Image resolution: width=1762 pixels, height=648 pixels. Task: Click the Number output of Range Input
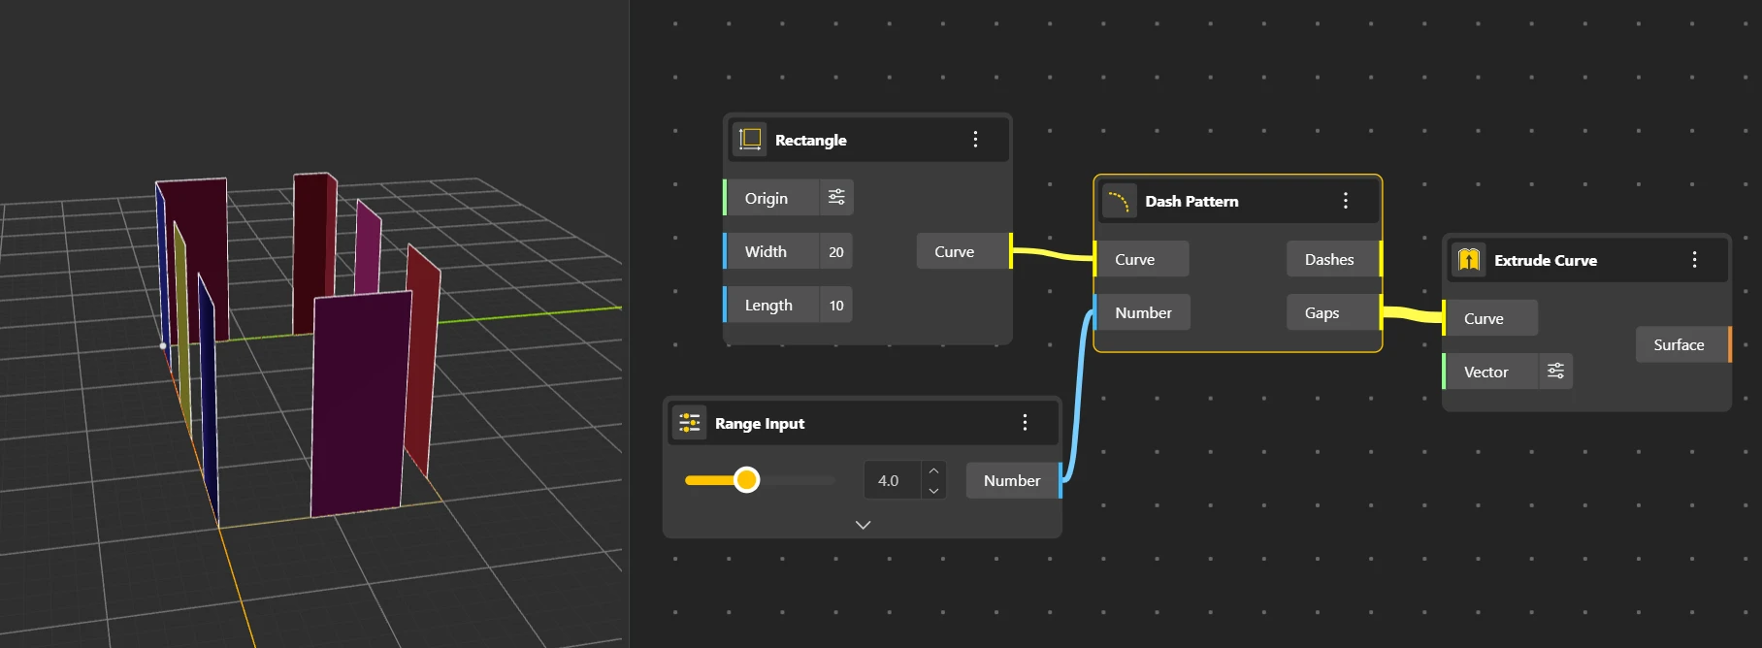[x=1014, y=480]
